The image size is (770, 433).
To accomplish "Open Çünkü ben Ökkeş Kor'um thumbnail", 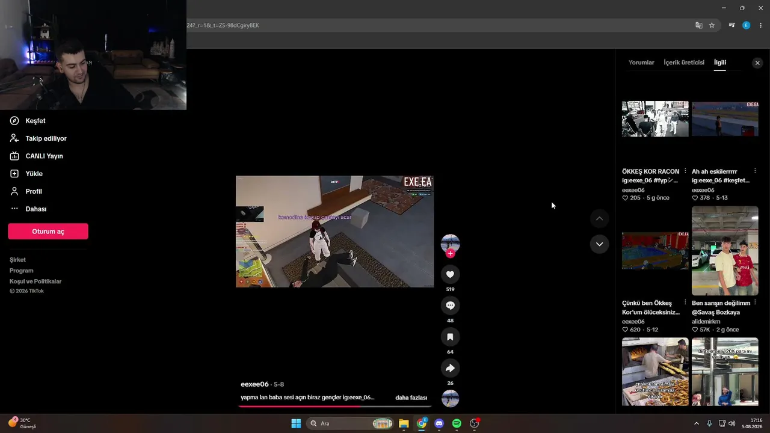I will (655, 250).
